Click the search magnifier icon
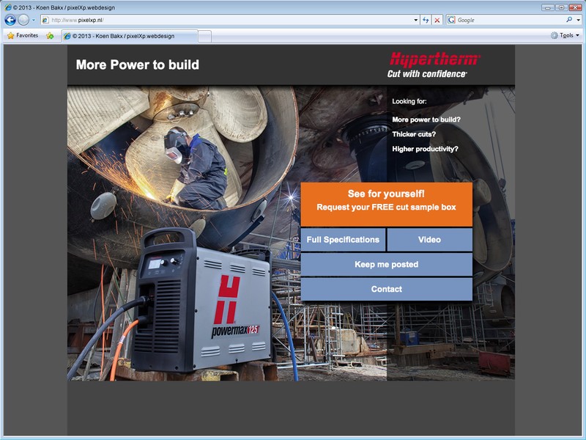 click(568, 20)
